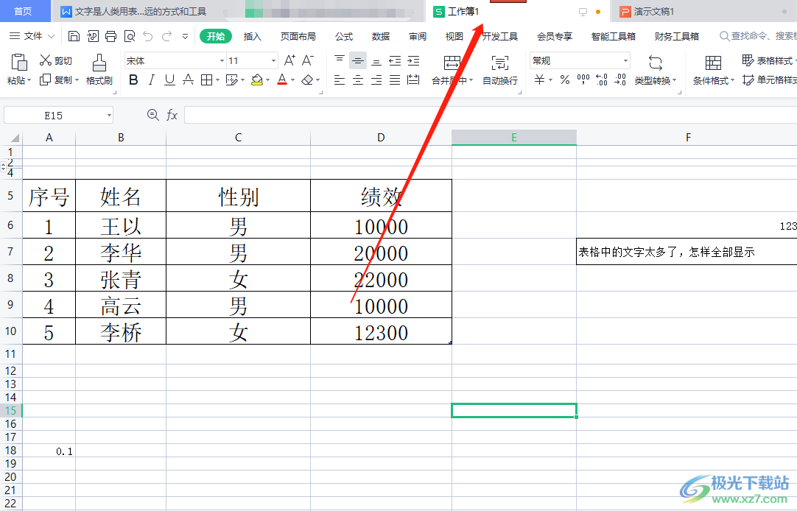
Task: Decrease font size with A- icon
Action: [x=308, y=60]
